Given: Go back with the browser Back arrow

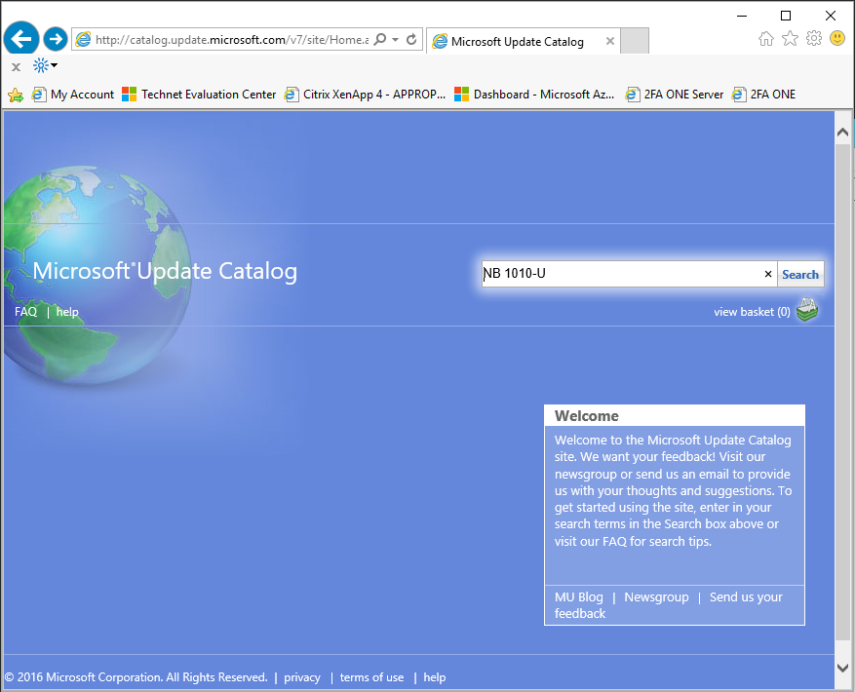Looking at the screenshot, I should click(x=21, y=39).
